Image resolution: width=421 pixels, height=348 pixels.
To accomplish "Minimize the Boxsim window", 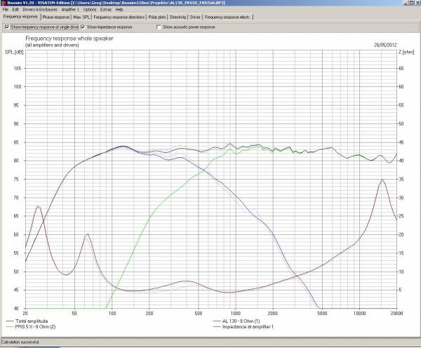I will 406,3.
